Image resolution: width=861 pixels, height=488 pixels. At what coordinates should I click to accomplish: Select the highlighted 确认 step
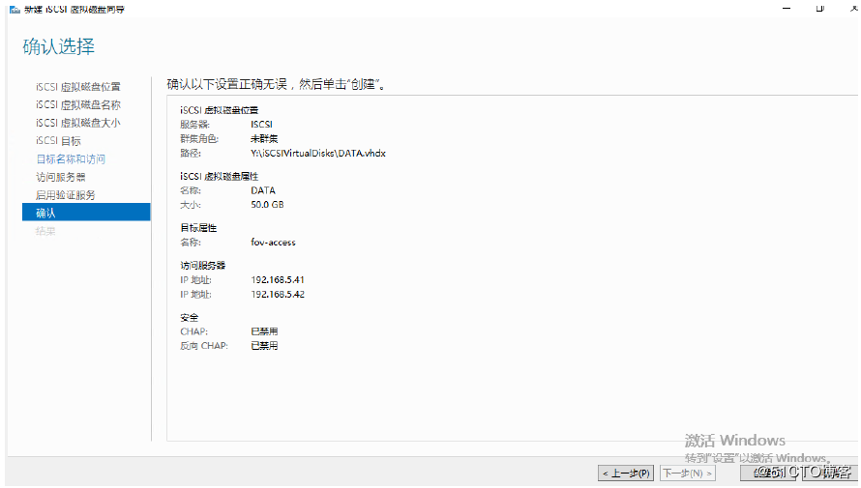click(x=86, y=213)
